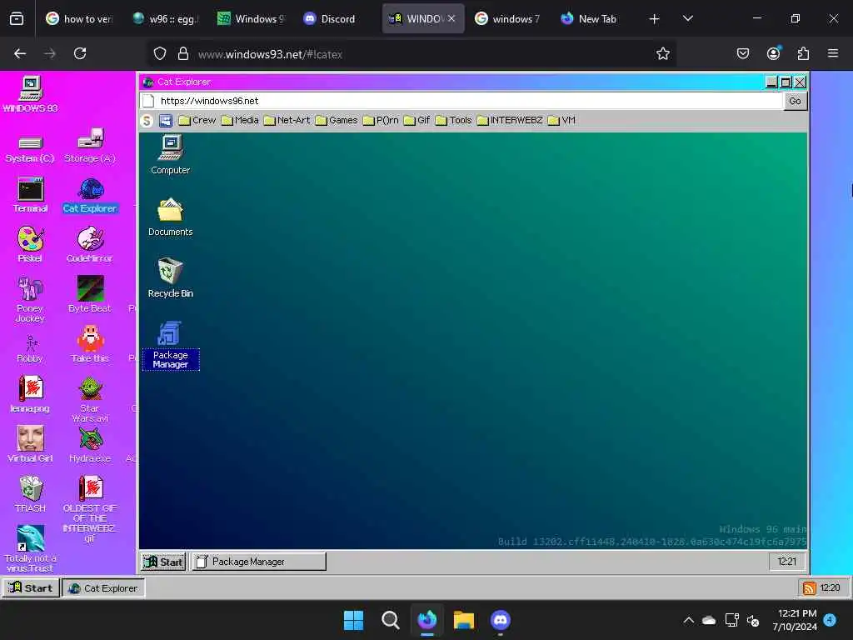This screenshot has height=640, width=853.
Task: Open the browser hamburger menu
Action: click(x=833, y=53)
